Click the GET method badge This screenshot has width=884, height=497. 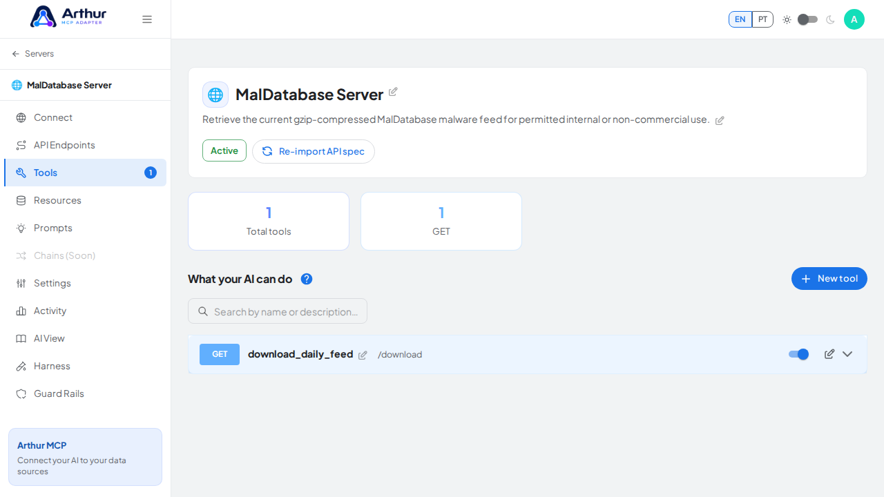[x=220, y=354]
